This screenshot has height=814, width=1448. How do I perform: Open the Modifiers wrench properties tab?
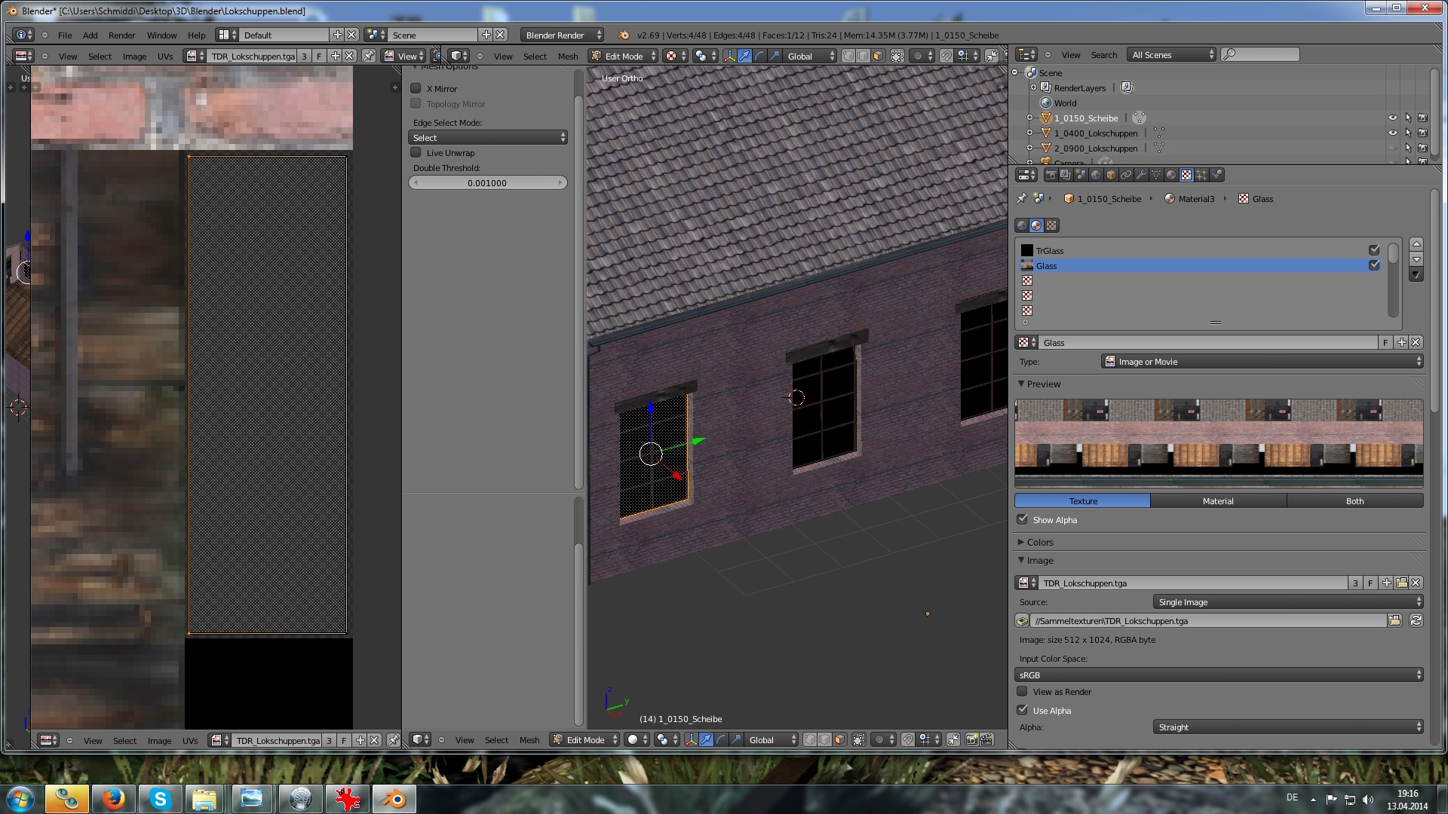click(1141, 175)
